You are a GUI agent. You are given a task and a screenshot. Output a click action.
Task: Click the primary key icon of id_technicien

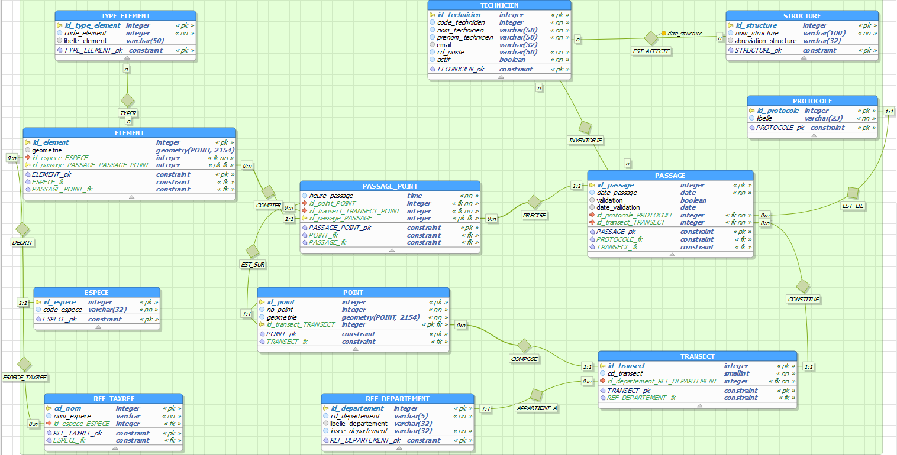point(433,15)
